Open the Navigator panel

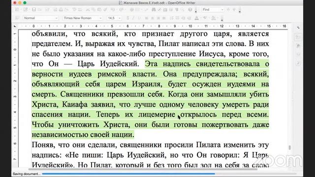pyautogui.click(x=159, y=10)
